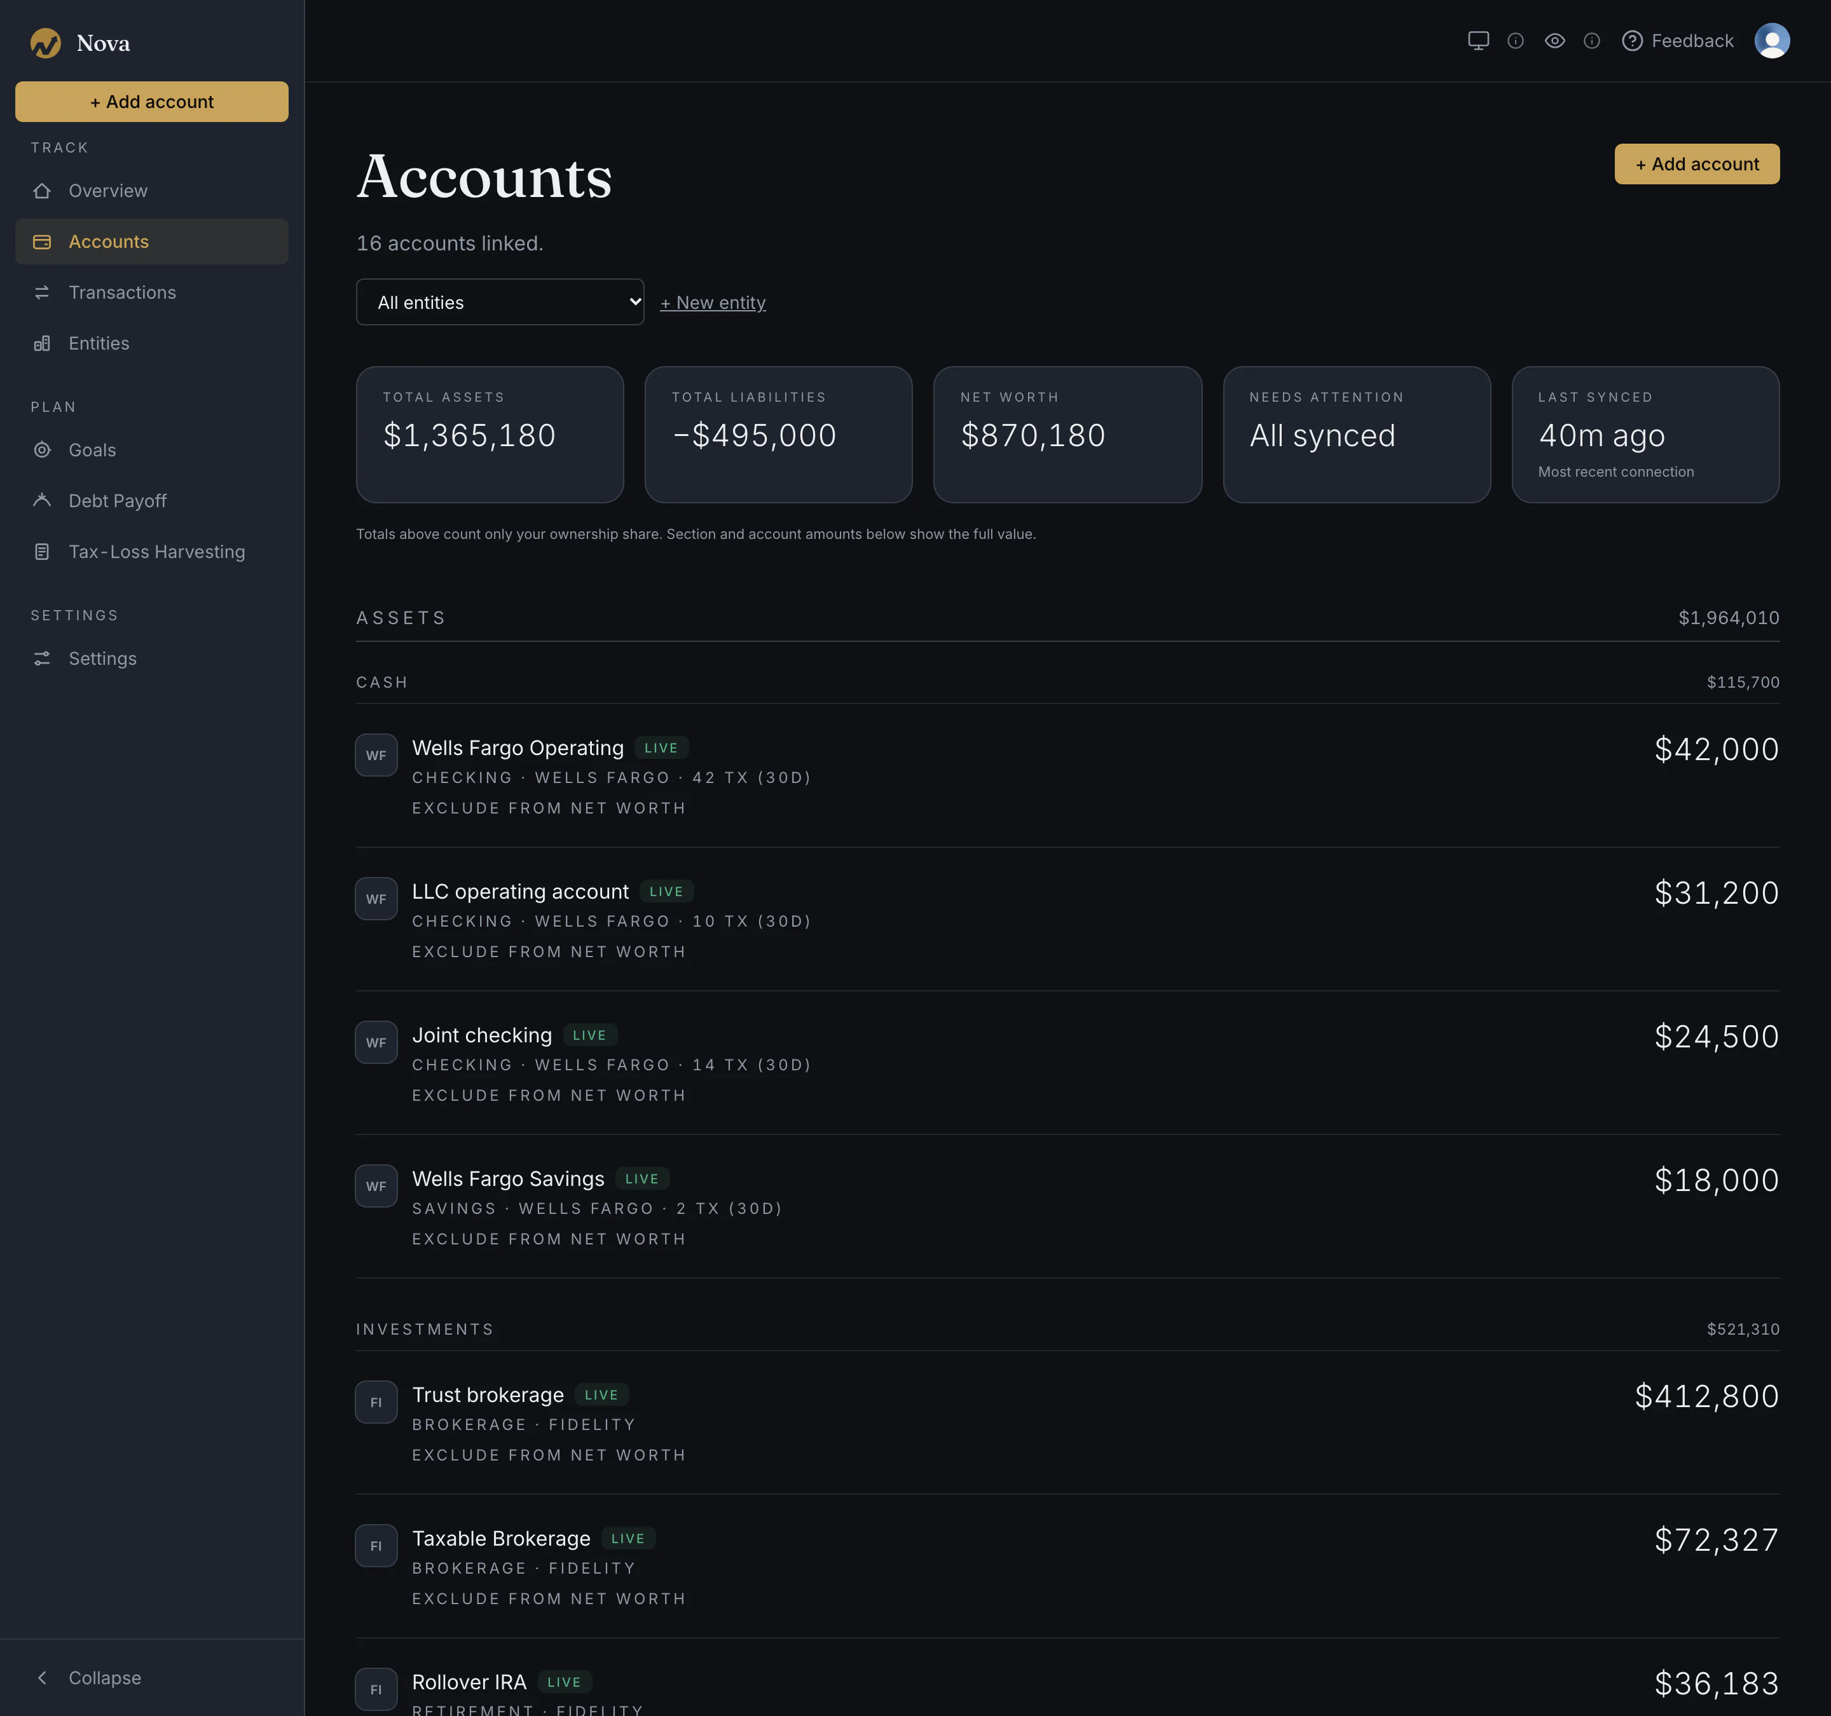The width and height of the screenshot is (1831, 1716).
Task: Toggle Exclude from net worth for Wells Fargo Savings
Action: (549, 1239)
